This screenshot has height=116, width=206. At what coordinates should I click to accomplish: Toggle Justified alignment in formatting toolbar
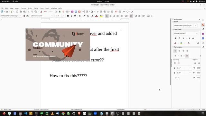point(117,16)
